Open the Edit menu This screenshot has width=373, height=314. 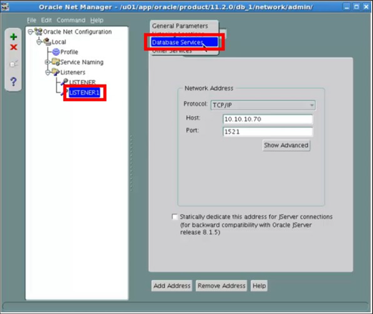click(x=46, y=21)
